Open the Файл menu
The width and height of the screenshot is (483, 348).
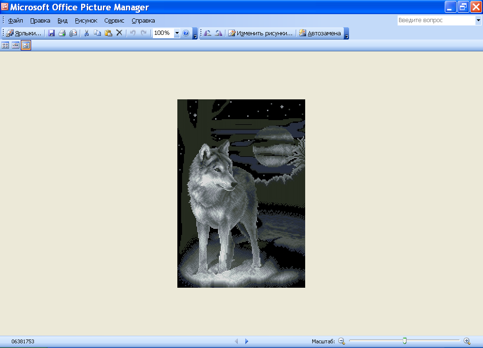point(16,21)
